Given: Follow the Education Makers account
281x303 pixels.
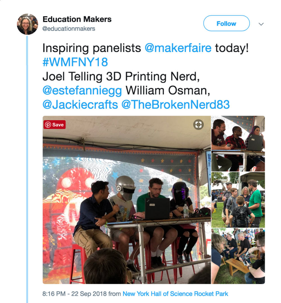Looking at the screenshot, I should (226, 23).
